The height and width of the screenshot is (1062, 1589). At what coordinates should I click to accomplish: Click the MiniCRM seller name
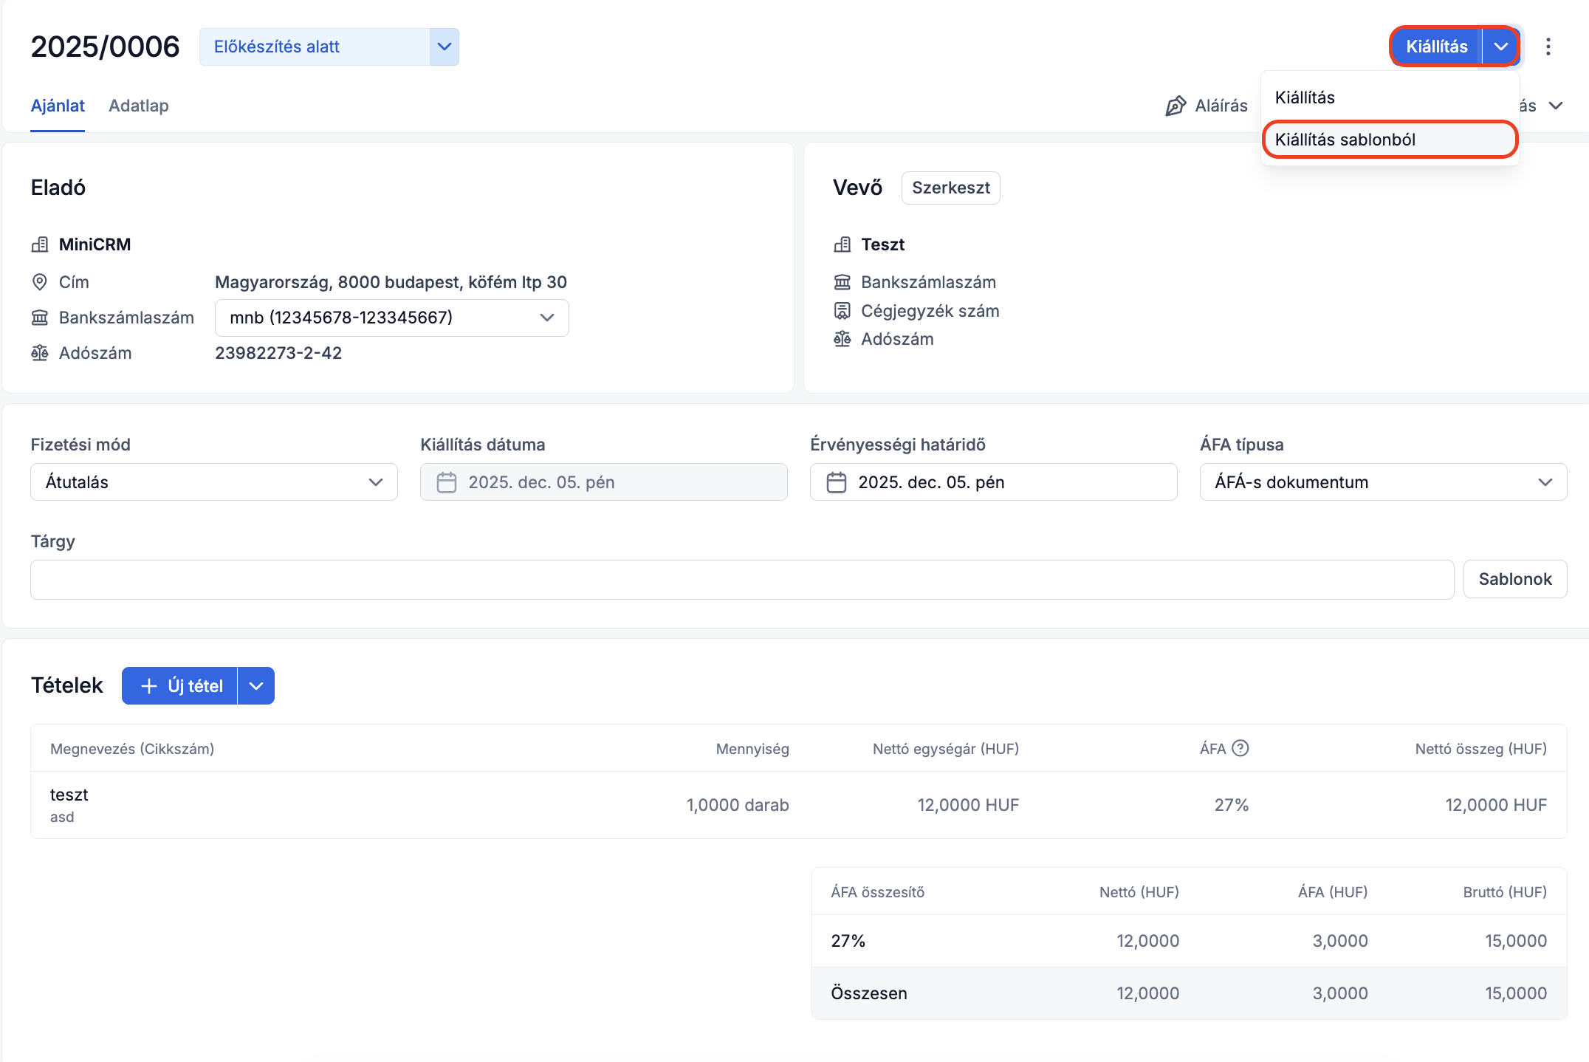click(x=95, y=244)
